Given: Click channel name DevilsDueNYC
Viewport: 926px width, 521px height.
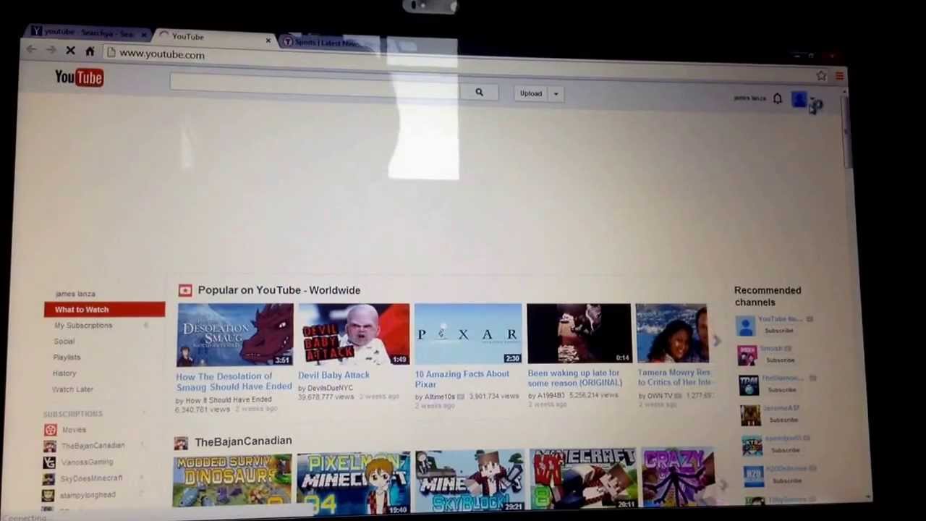Looking at the screenshot, I should click(329, 388).
